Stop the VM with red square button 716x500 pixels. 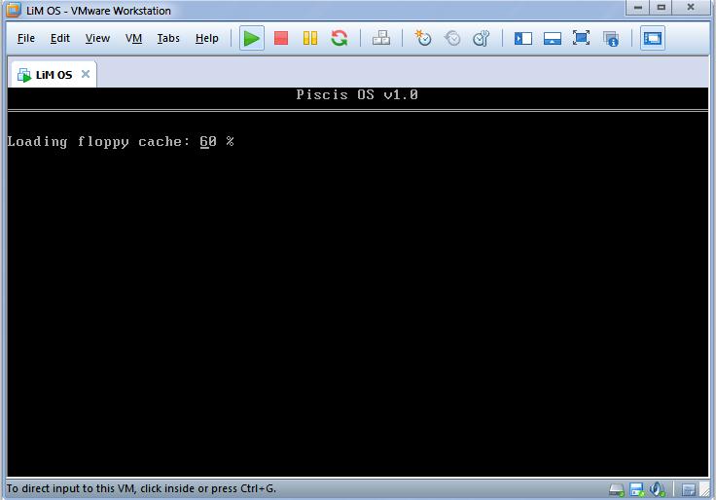[281, 38]
